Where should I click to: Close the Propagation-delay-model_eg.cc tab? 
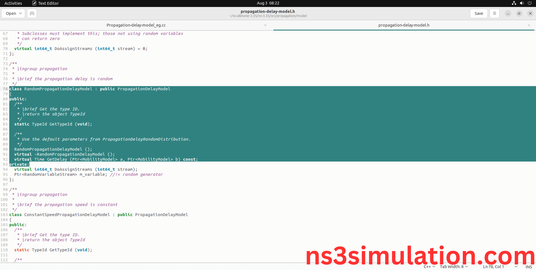point(265,25)
